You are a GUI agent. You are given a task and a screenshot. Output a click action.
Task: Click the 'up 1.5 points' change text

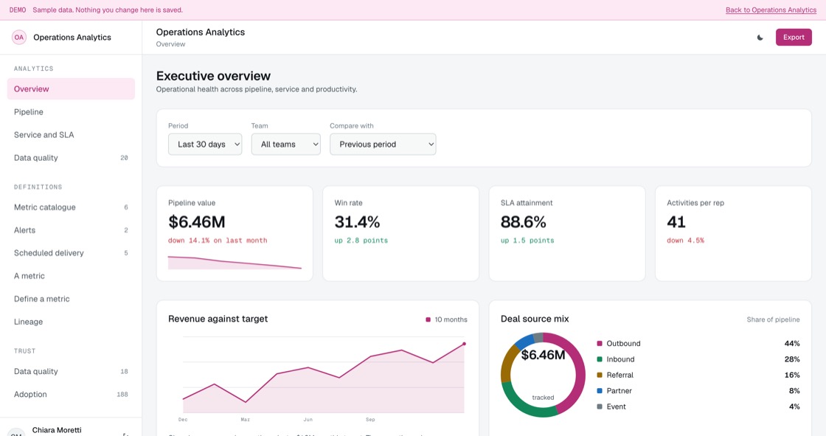(x=527, y=241)
